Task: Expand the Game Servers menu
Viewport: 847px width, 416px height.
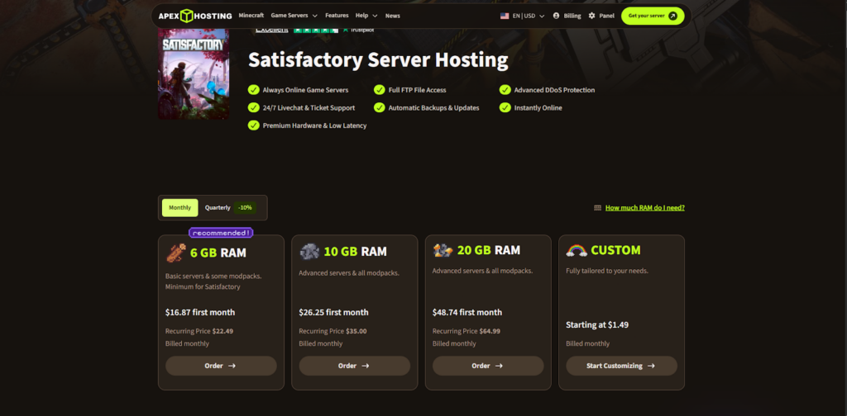Action: [294, 16]
